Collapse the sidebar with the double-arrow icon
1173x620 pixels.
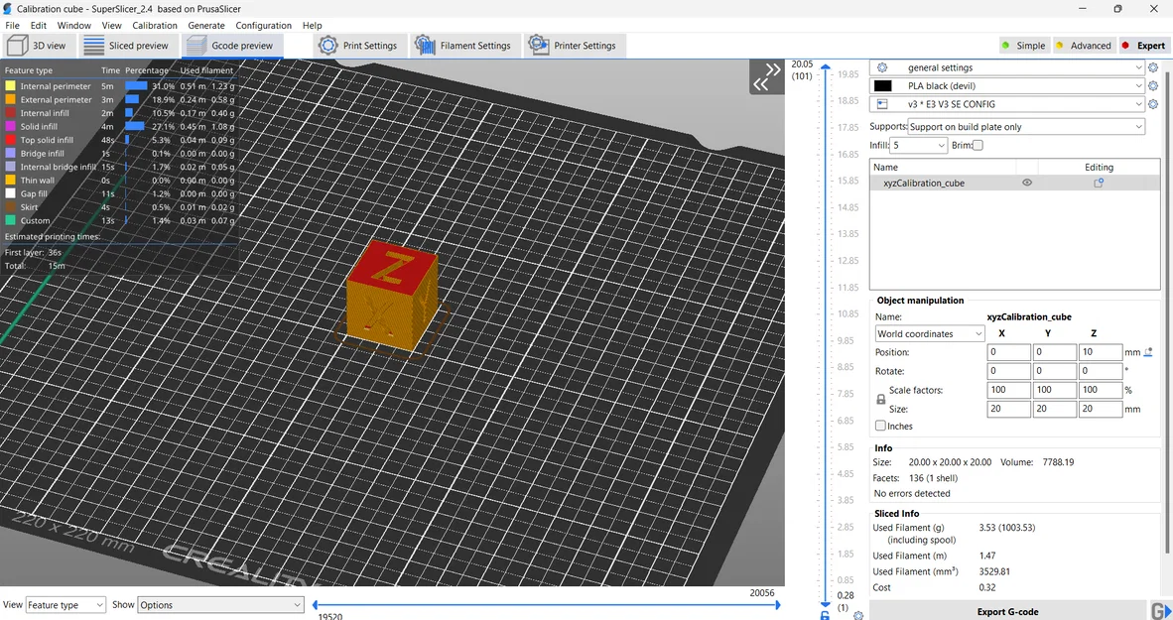[767, 76]
